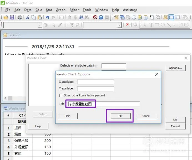Click the worksheet corner down arrow
Screen dimensions: 192x160
[8, 115]
